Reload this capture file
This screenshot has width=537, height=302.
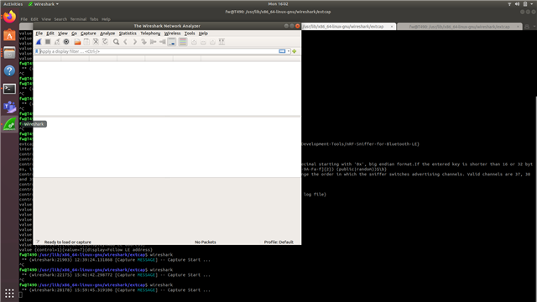105,42
